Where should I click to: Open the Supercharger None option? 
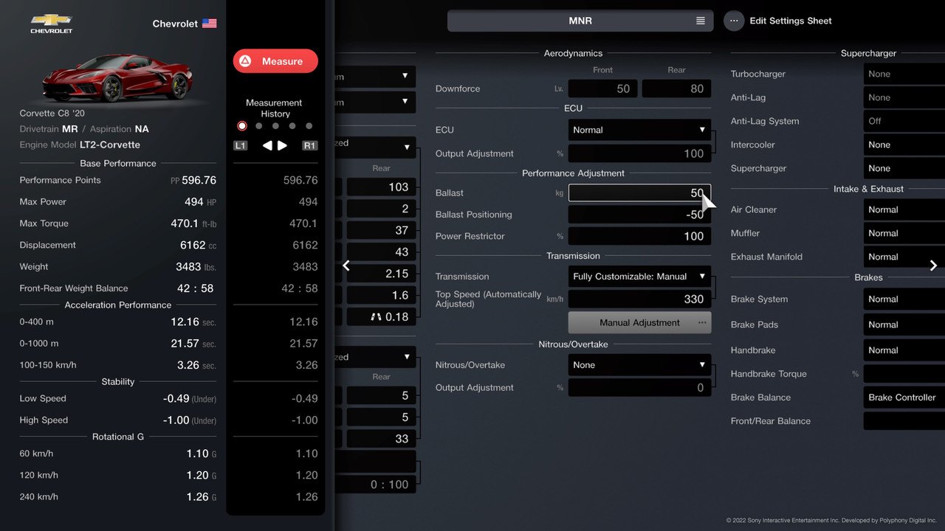(x=904, y=168)
